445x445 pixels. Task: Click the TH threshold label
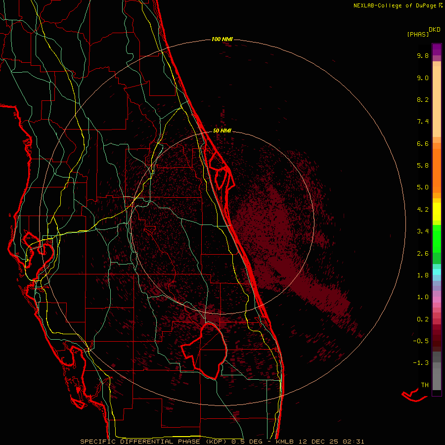point(425,385)
